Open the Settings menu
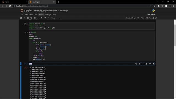 point(48,15)
